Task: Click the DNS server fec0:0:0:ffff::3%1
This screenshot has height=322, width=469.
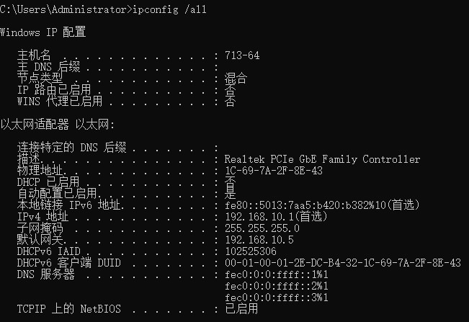Action: click(276, 298)
